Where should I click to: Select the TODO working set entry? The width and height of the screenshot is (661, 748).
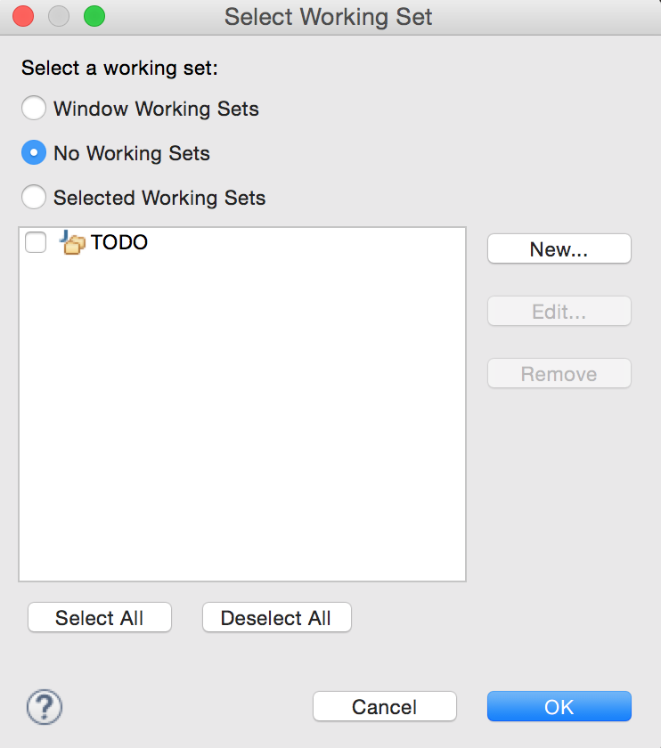point(120,242)
